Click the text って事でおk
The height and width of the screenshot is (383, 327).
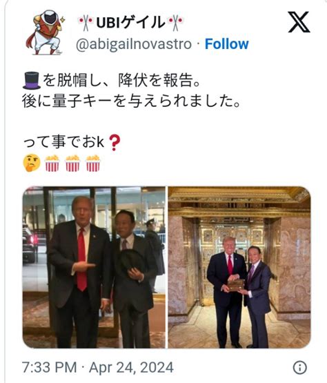(x=64, y=142)
